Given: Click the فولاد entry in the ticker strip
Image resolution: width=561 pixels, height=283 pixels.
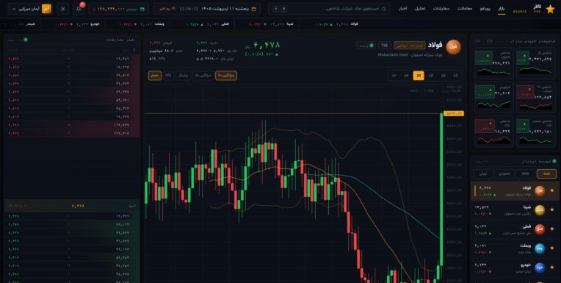Looking at the screenshot, I should click(x=336, y=24).
